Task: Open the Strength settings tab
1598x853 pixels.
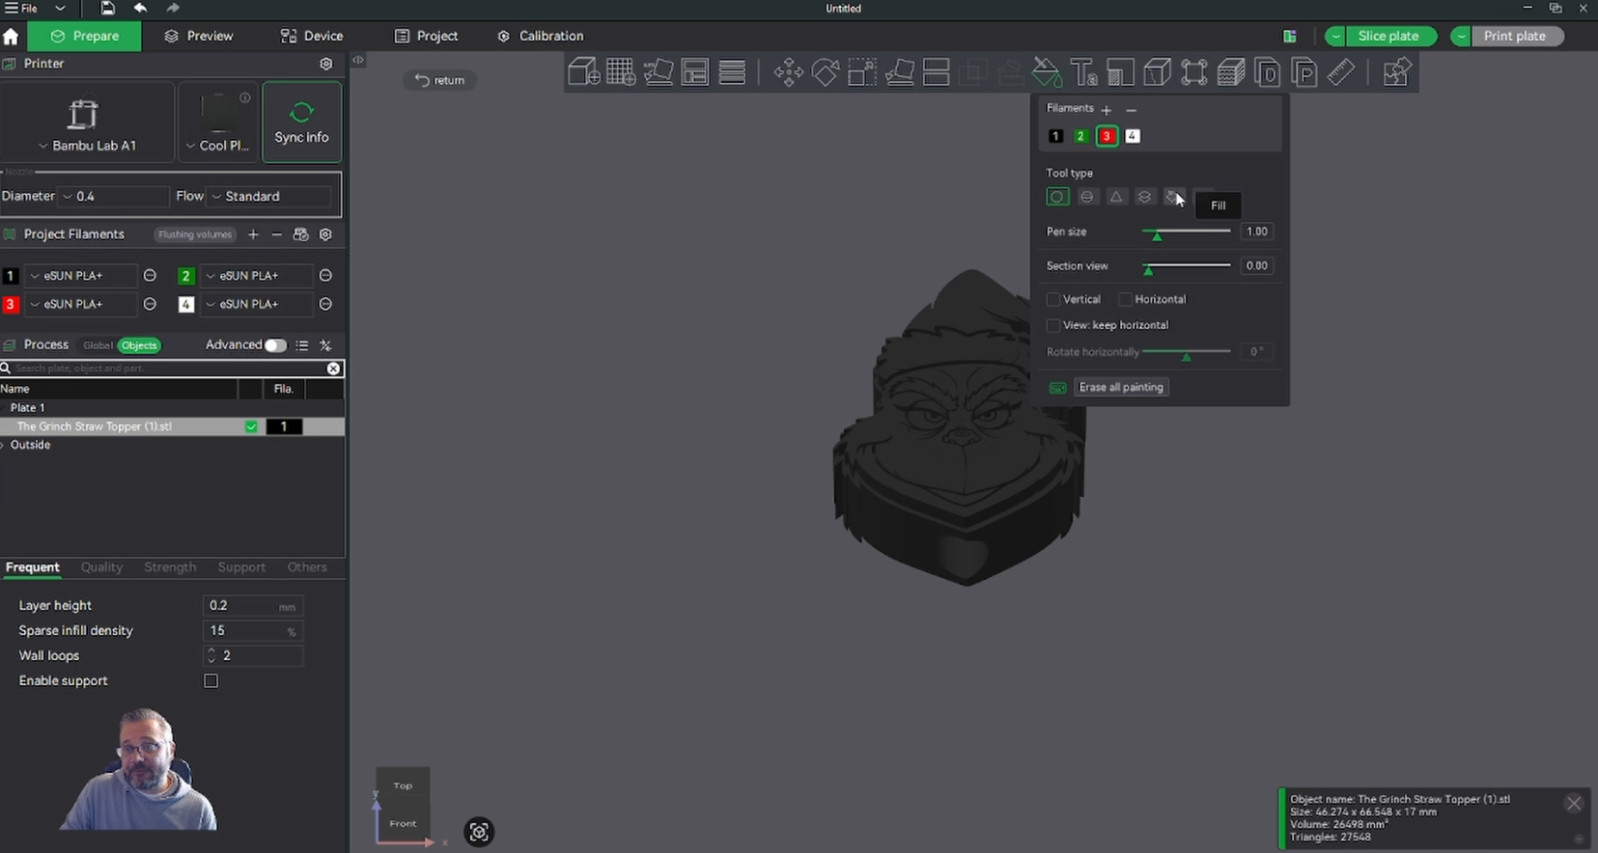Action: pos(170,567)
